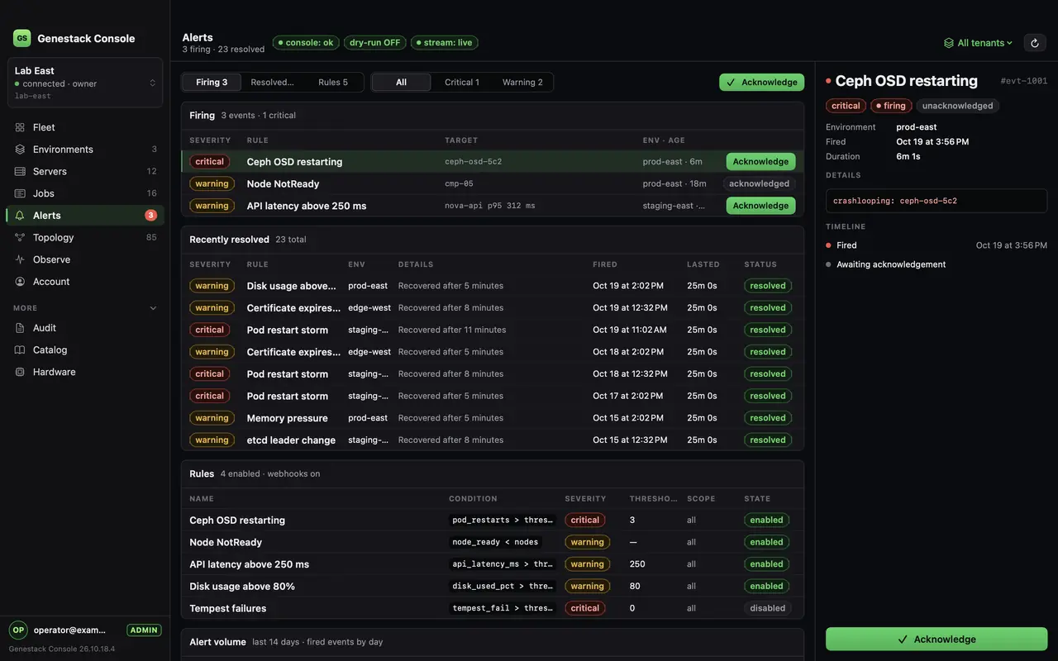Open Account settings
Image resolution: width=1058 pixels, height=661 pixels.
(x=85, y=282)
